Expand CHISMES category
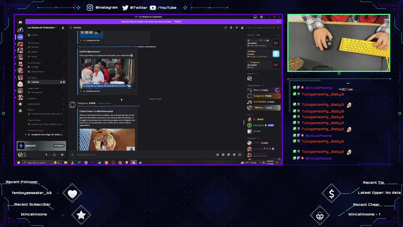The width and height of the screenshot is (403, 227). pyautogui.click(x=33, y=99)
